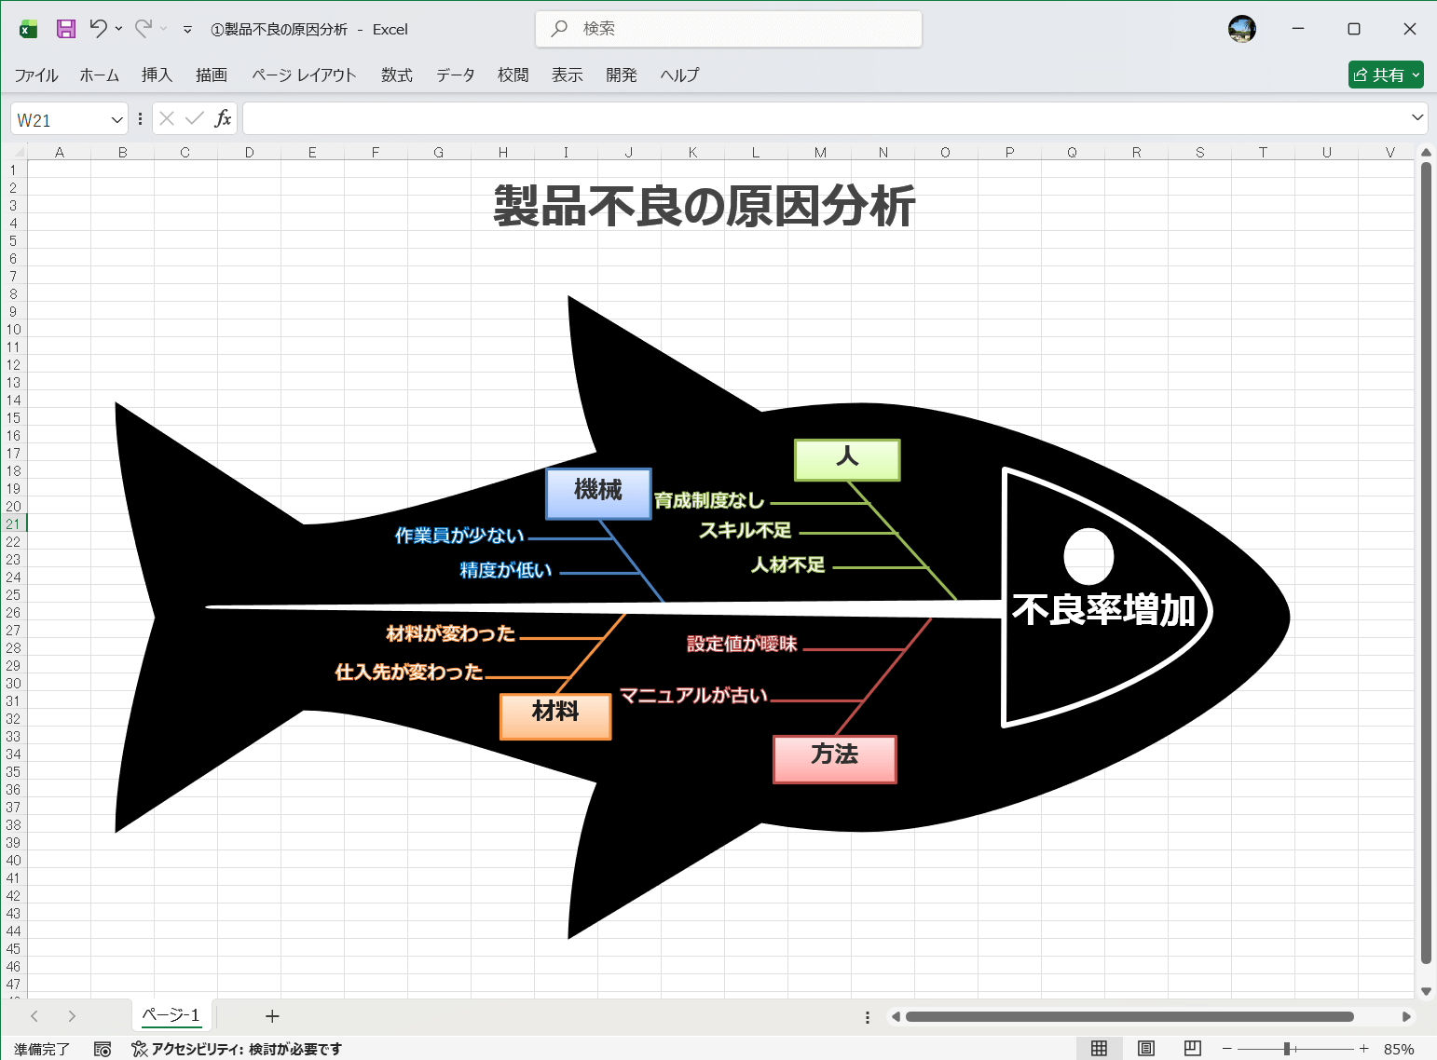Open the Insert Function (fx) dialog
Viewport: 1437px width, 1060px height.
pos(223,118)
